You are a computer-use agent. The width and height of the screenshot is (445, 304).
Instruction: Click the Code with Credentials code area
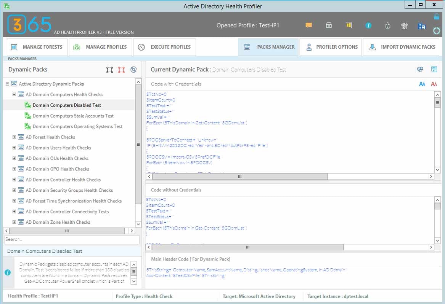click(x=290, y=132)
